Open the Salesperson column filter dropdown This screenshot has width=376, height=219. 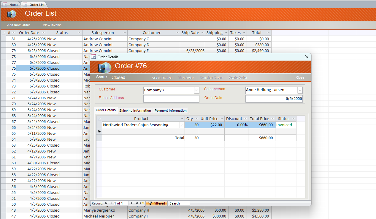coord(125,33)
